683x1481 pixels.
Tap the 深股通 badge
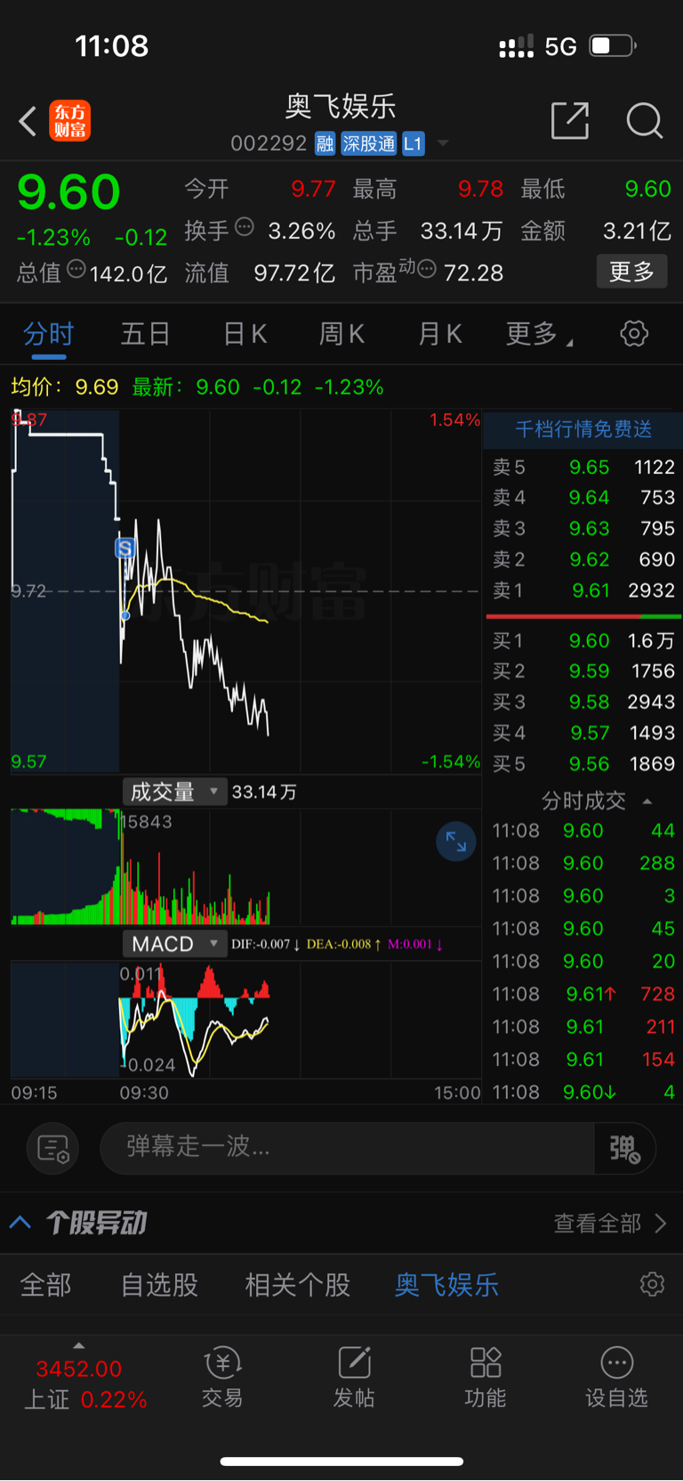point(368,143)
